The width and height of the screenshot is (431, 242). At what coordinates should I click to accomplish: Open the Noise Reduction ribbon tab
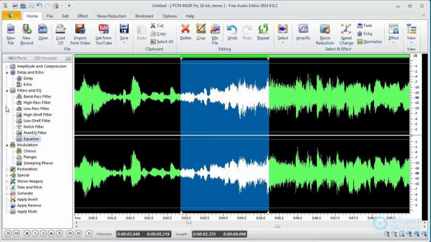coord(112,16)
